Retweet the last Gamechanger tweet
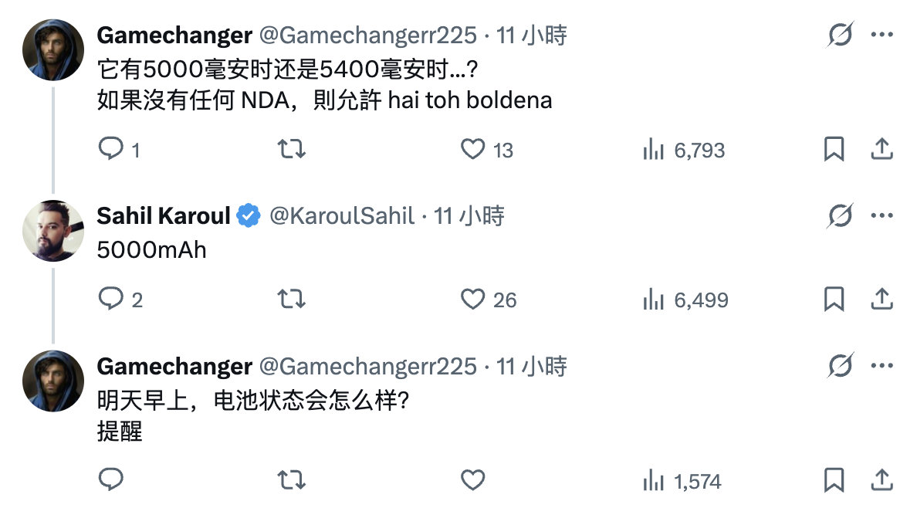This screenshot has height=508, width=917. coord(291,480)
